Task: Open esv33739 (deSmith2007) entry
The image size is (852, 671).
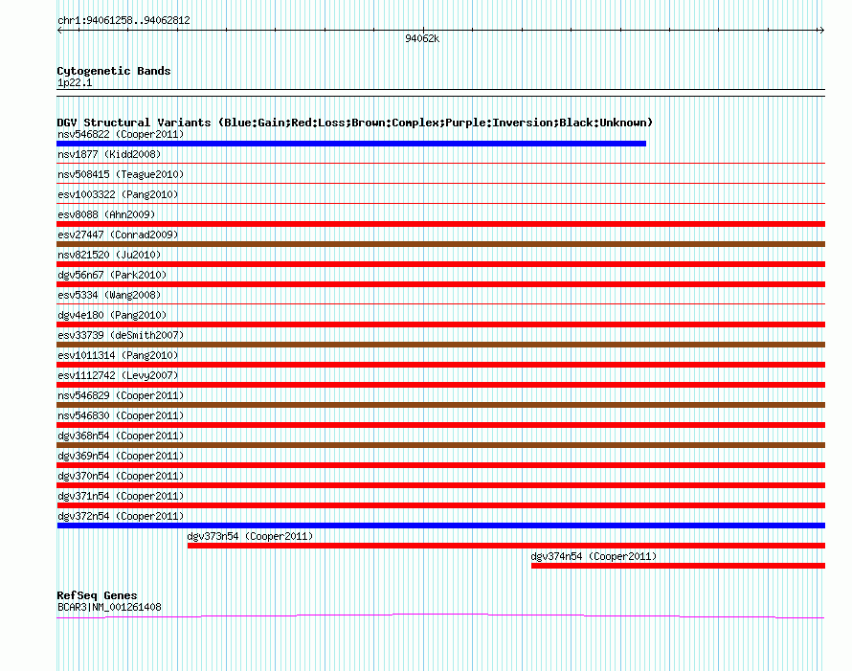Action: (x=121, y=335)
